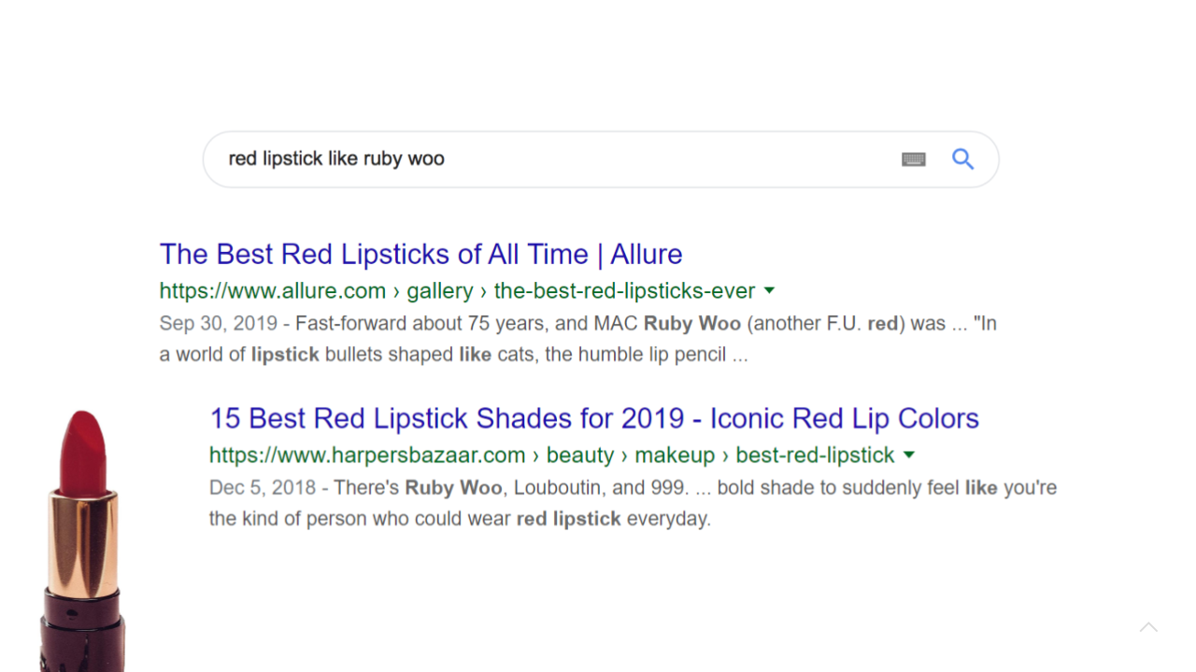Click 'the-best-red-lipsticks-ever' URL segment

pyautogui.click(x=624, y=290)
